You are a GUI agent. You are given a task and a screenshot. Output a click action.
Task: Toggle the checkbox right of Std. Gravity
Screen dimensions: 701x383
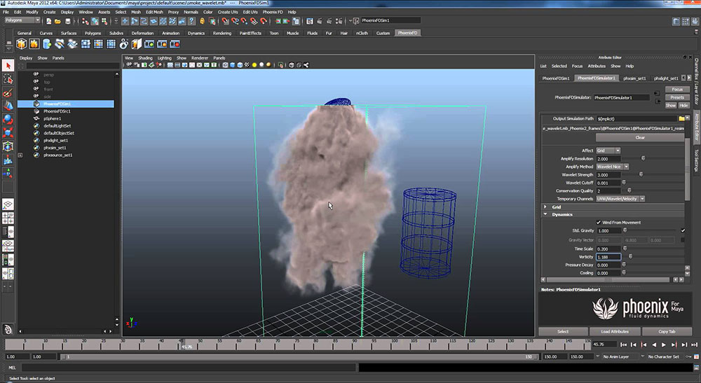point(683,231)
